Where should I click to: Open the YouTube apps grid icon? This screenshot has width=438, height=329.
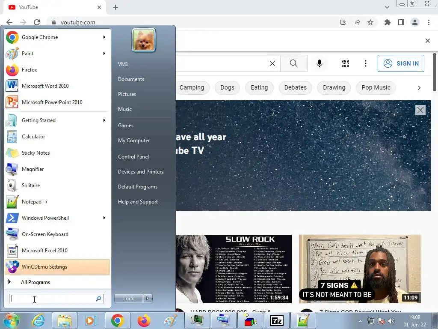coord(345,63)
